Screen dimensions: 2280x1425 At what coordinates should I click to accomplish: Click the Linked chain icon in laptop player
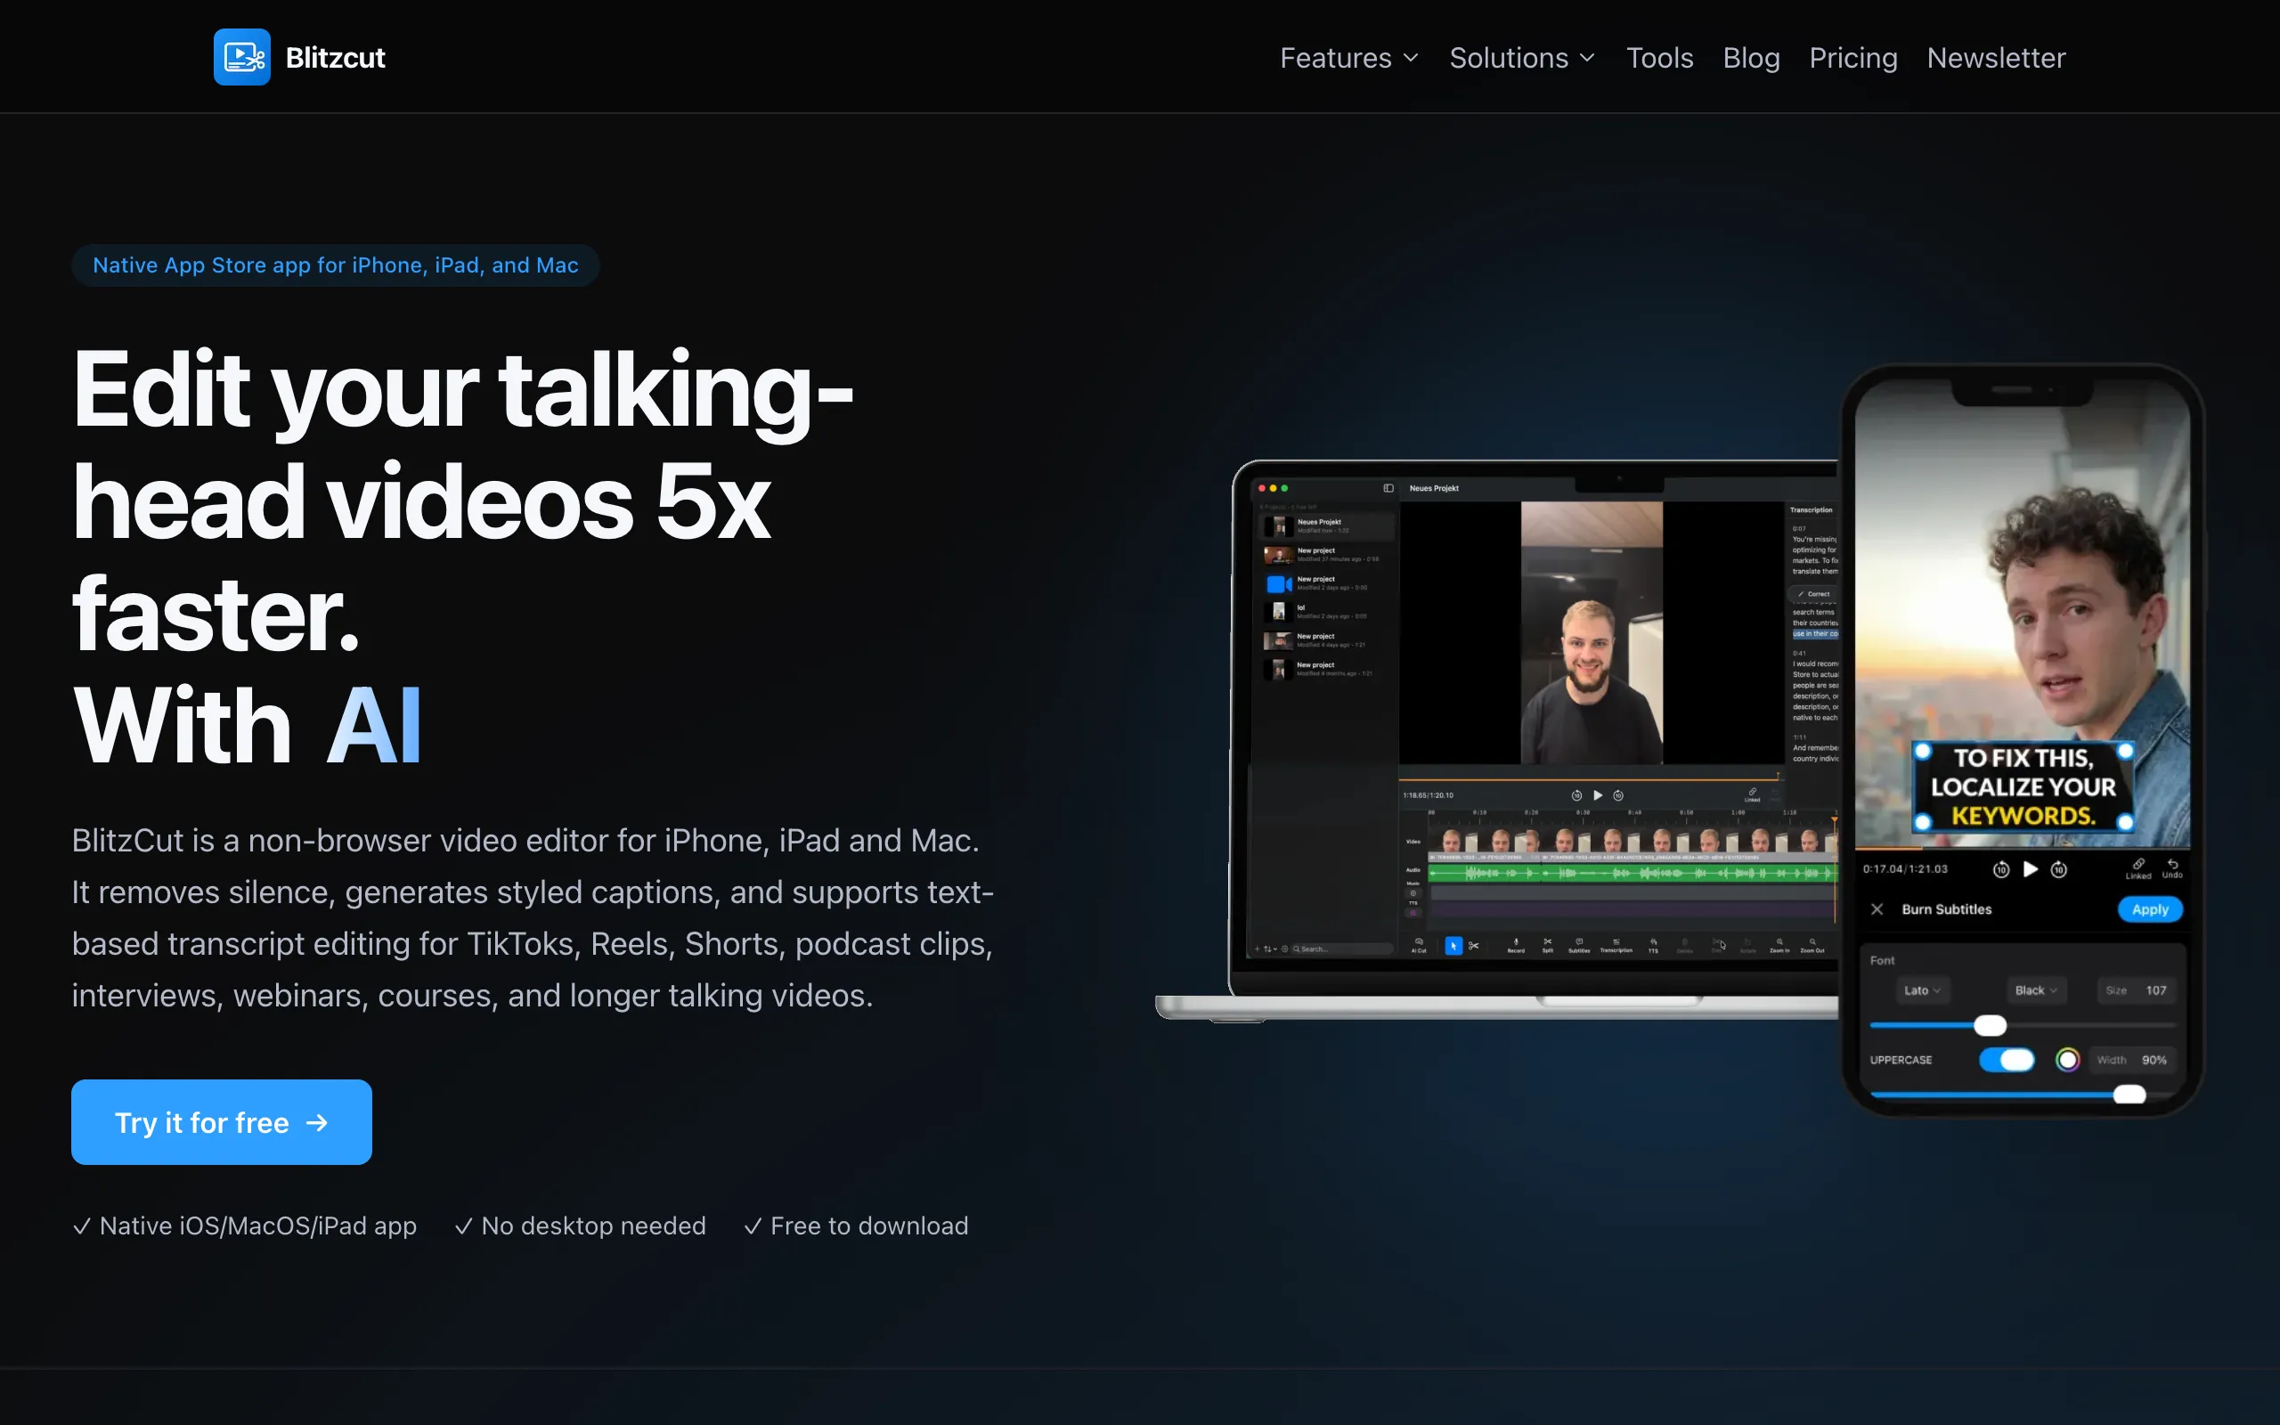pos(1753,794)
